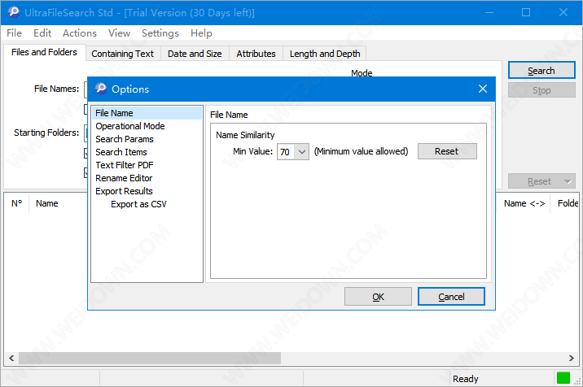Click the green status indicator
The height and width of the screenshot is (387, 583).
click(x=563, y=378)
